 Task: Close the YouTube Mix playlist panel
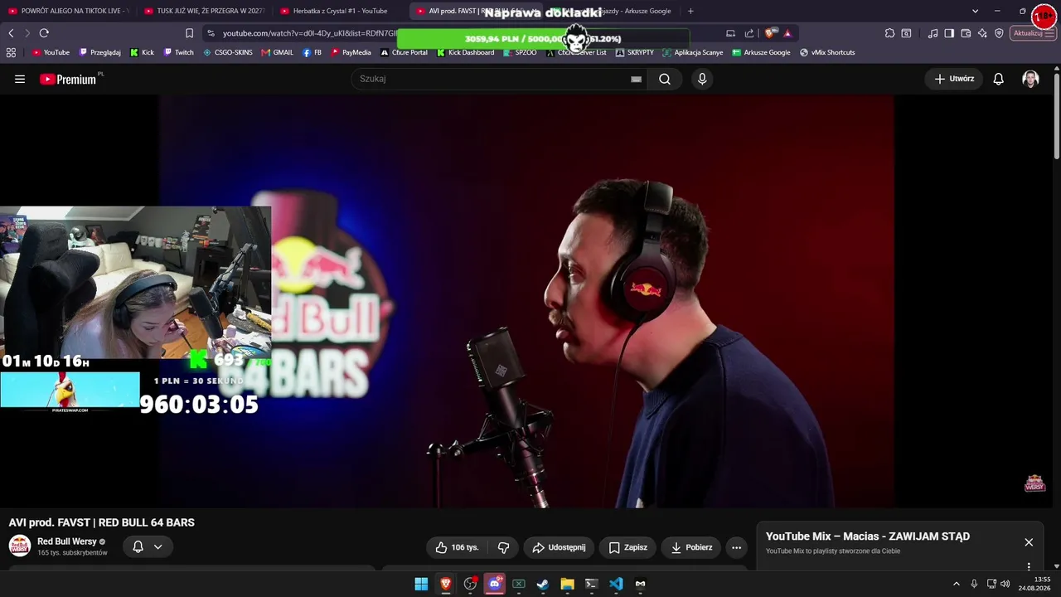click(x=1029, y=542)
